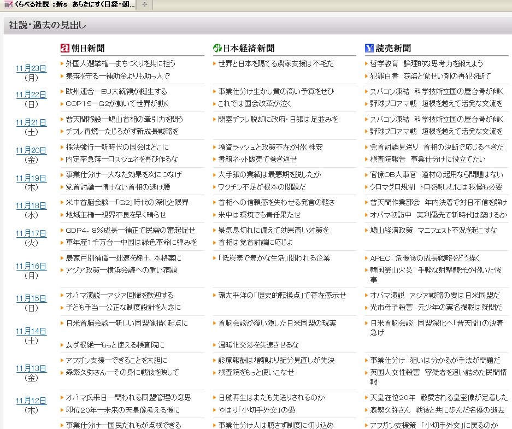The width and height of the screenshot is (512, 429).
Task: Click headline デフレ再燃―たじろがず新成長戦略を
Action: pos(122,131)
